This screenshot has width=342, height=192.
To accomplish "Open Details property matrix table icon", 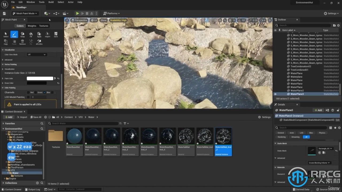I will coord(331,128).
